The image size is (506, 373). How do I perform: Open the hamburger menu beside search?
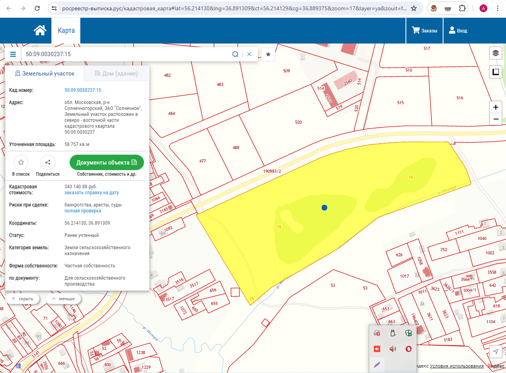13,55
